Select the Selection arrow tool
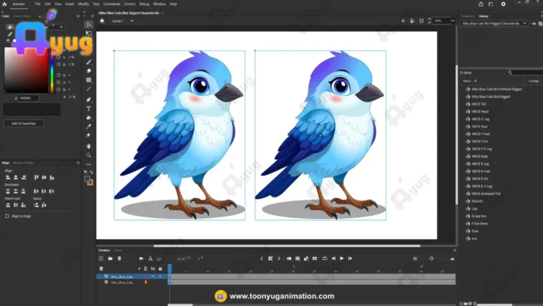The image size is (543, 306). (x=88, y=24)
